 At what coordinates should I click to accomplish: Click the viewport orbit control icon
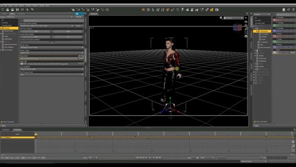tap(246, 22)
